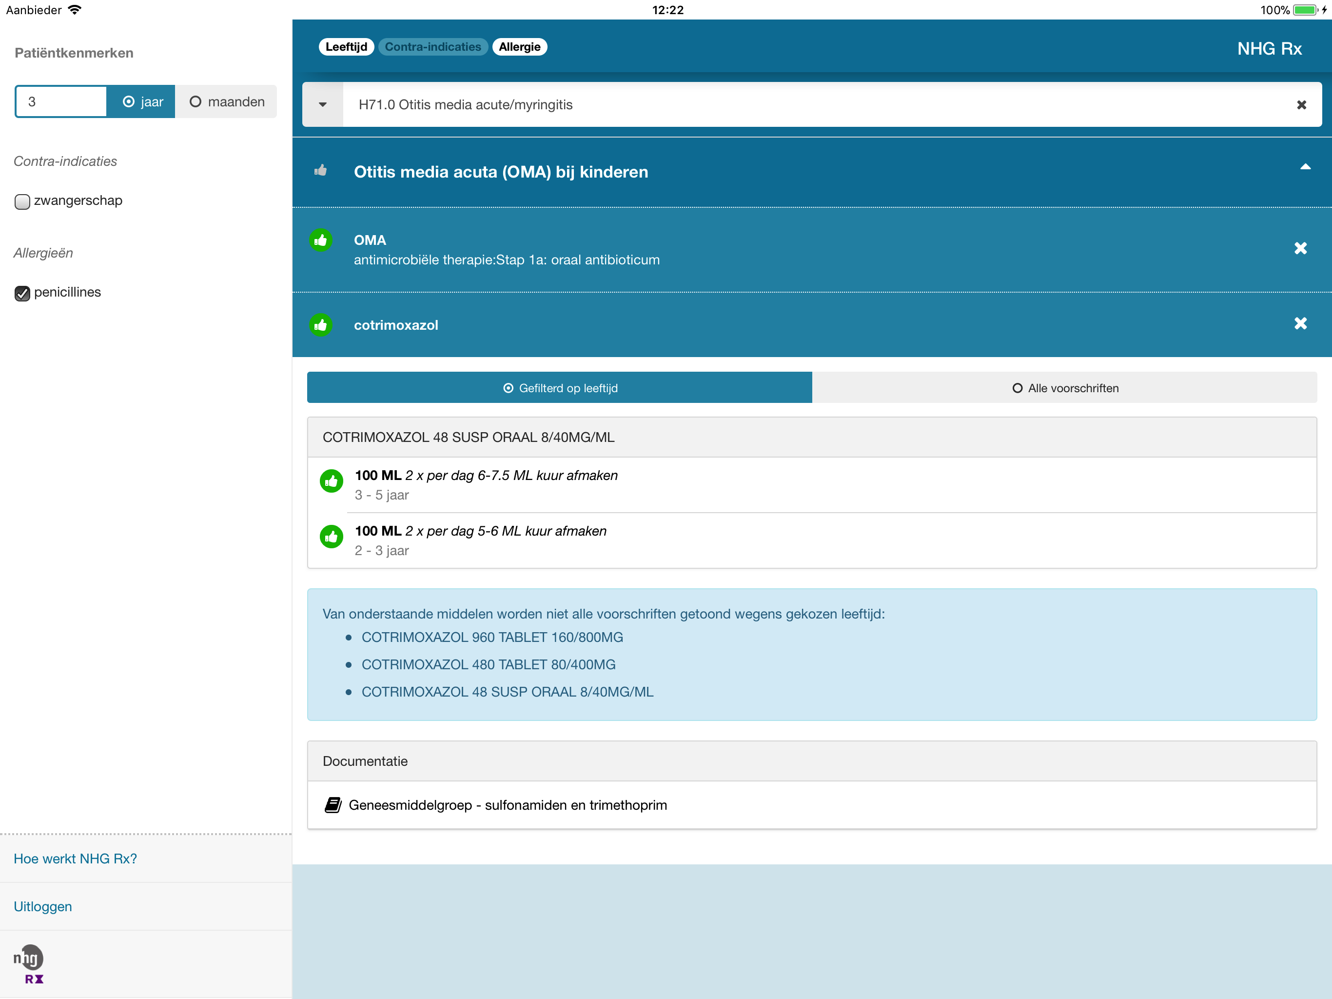
Task: Click the Otitis media acuta (OMA) bij kinderen title
Action: click(500, 172)
